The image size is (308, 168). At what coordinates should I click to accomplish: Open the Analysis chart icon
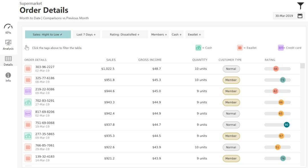coord(8,43)
